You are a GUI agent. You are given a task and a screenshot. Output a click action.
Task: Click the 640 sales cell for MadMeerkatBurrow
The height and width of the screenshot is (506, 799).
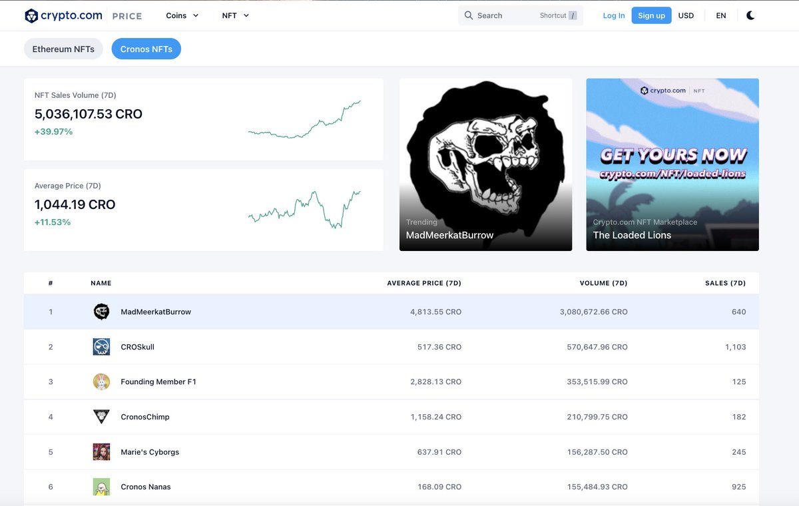point(739,312)
